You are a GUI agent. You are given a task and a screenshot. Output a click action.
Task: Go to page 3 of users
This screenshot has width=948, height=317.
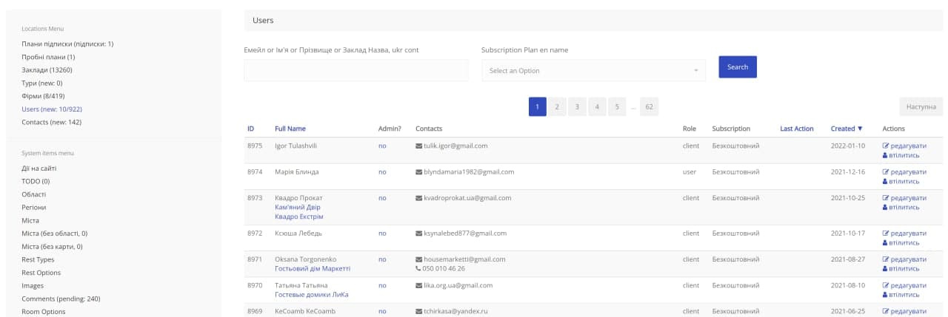pyautogui.click(x=577, y=107)
